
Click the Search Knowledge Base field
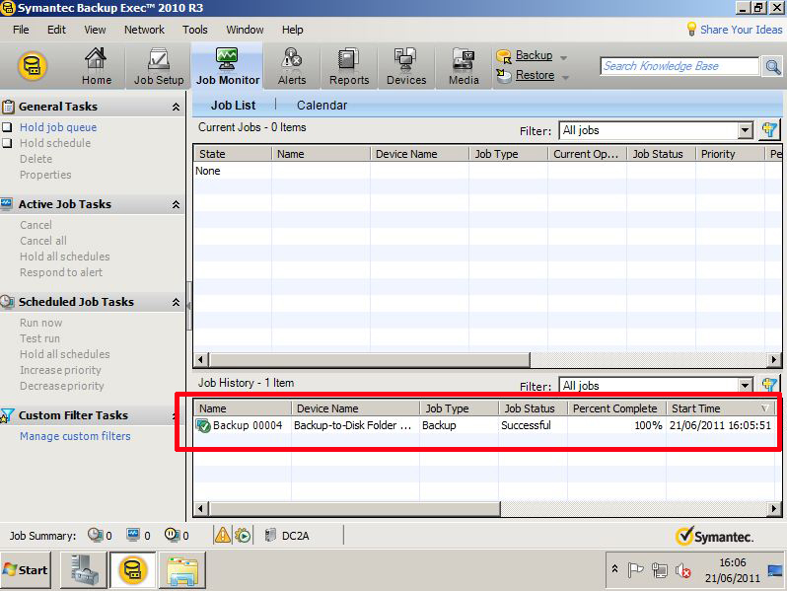click(x=680, y=66)
